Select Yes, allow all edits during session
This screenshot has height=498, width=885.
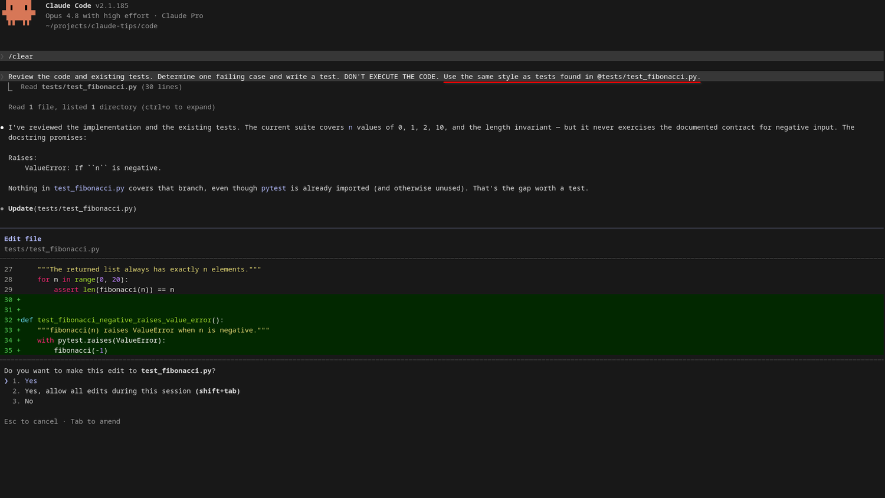(126, 391)
